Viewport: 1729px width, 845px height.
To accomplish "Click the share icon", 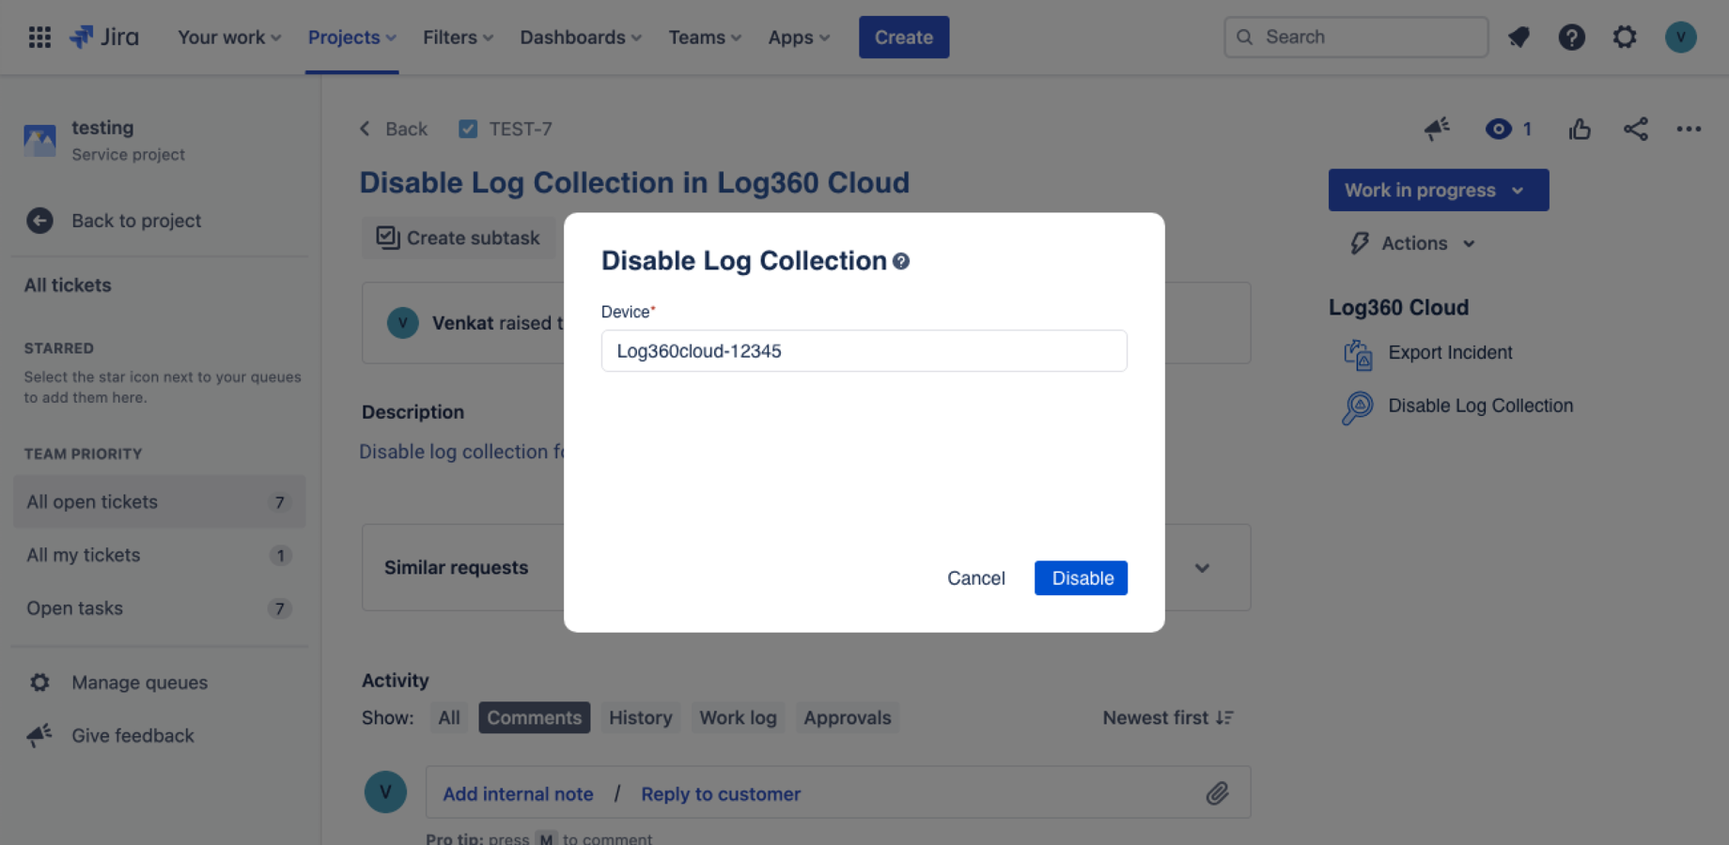I will [x=1635, y=129].
